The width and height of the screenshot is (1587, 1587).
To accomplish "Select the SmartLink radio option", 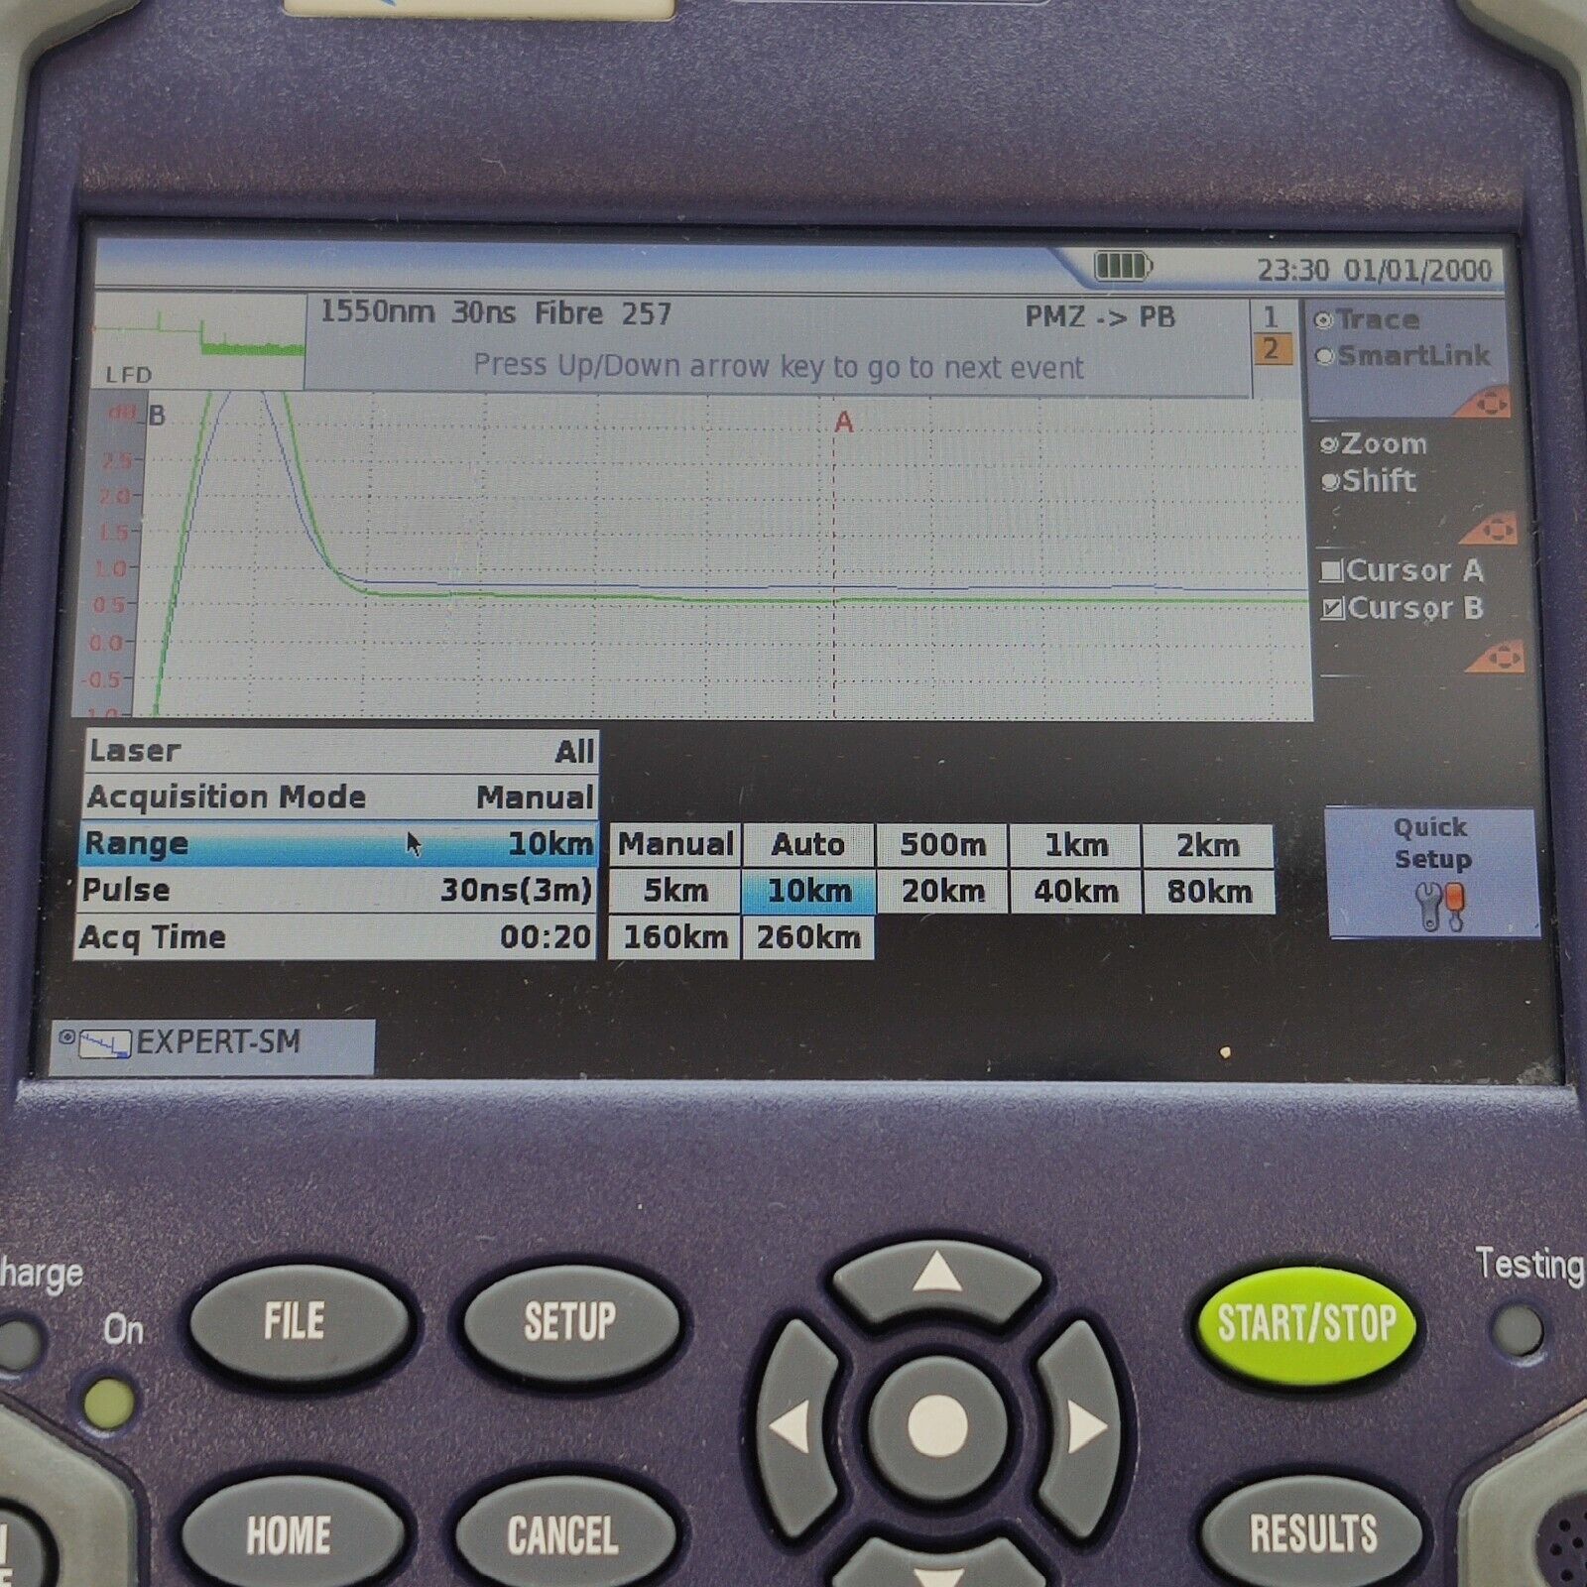I will pos(1325,357).
